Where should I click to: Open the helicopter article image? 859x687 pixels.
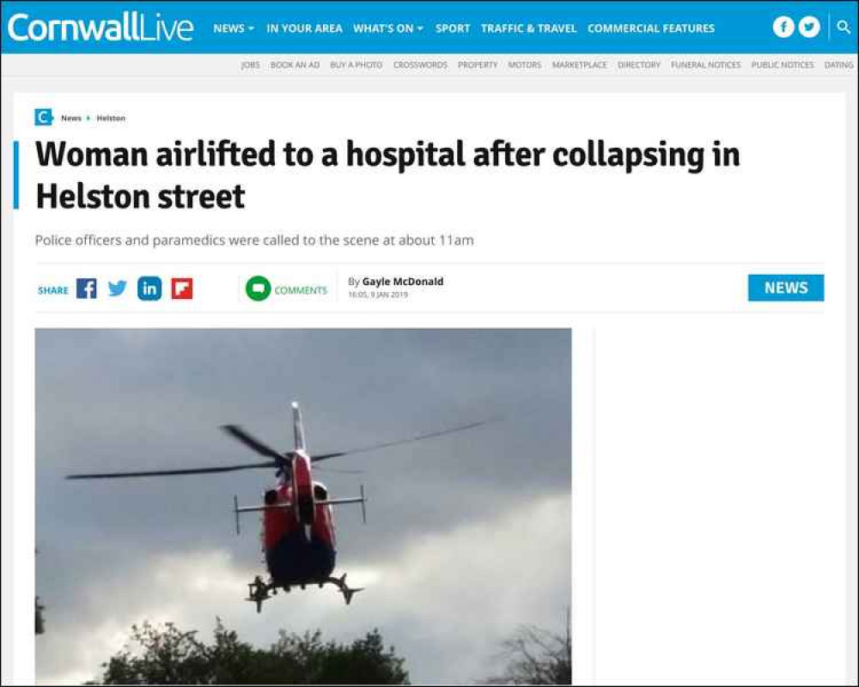303,506
